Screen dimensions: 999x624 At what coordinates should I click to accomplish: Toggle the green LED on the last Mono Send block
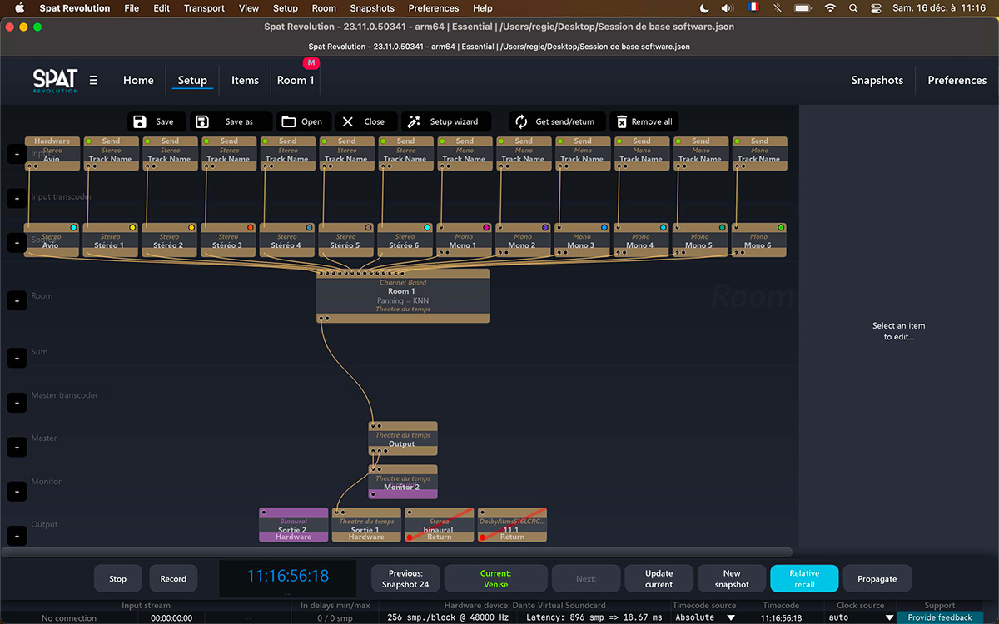click(738, 141)
